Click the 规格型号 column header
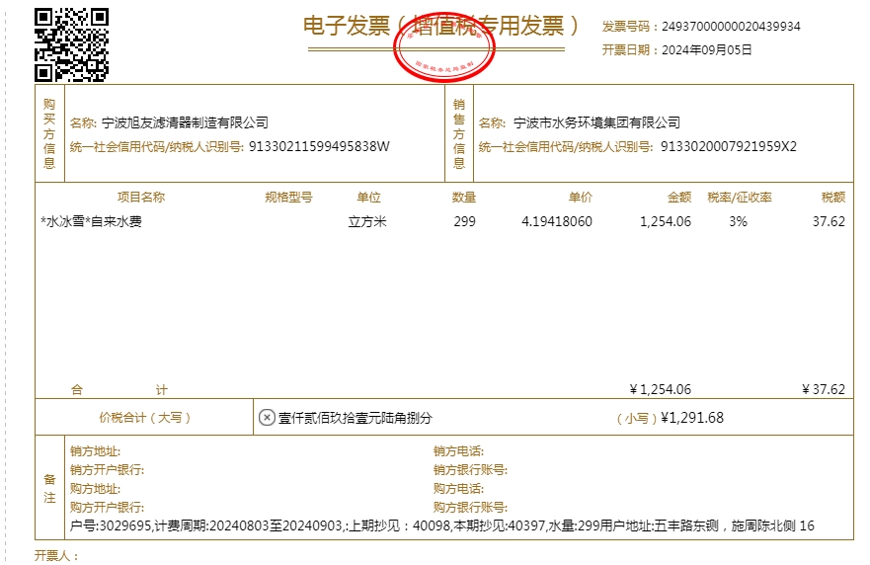The height and width of the screenshot is (565, 870). [288, 198]
